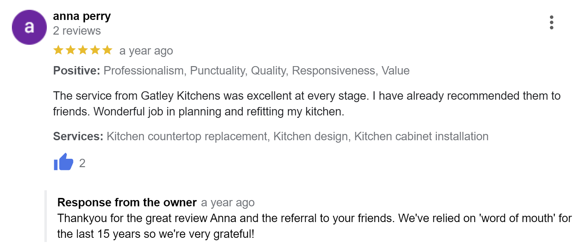Click 'Kitchen design' in services list
This screenshot has height=249, width=581.
(310, 136)
